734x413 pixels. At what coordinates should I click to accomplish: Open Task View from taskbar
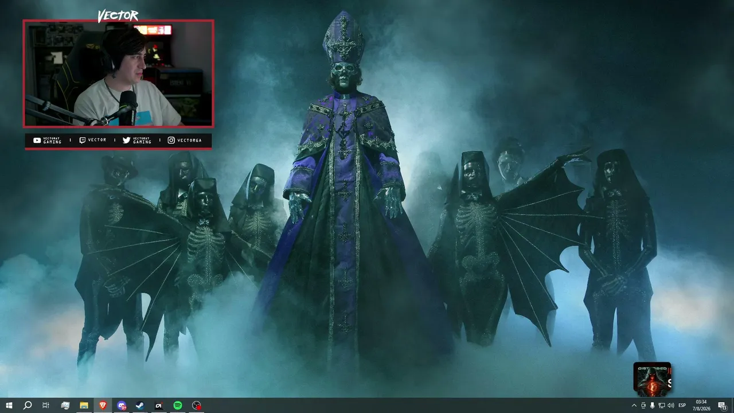(46, 406)
